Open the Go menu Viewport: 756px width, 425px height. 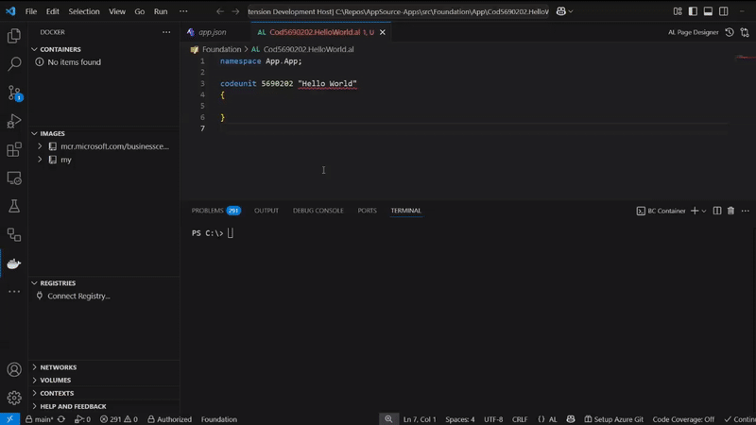139,11
